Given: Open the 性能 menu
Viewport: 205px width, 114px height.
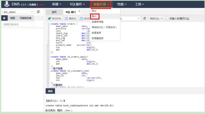Looking at the screenshot, I should 122,4.
